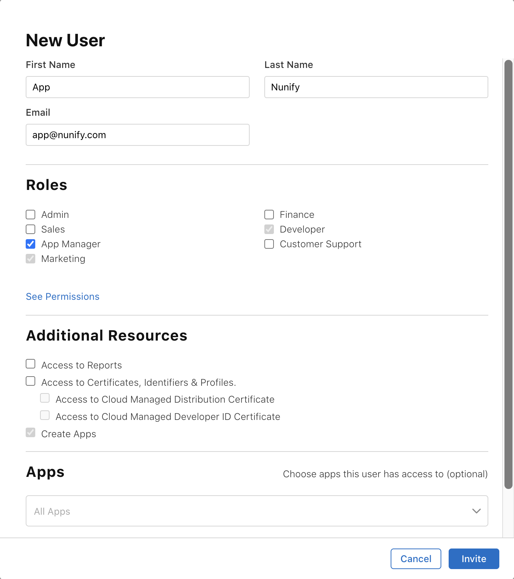The image size is (514, 579).
Task: Click the First Name input field
Action: pyautogui.click(x=138, y=87)
